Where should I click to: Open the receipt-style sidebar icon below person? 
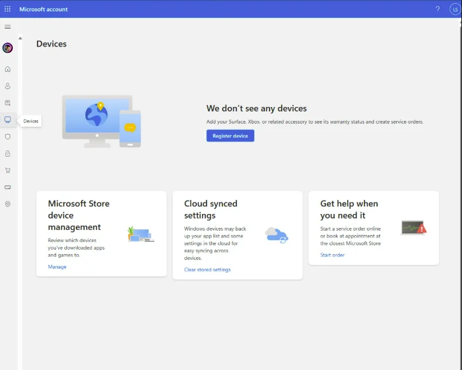(x=8, y=103)
